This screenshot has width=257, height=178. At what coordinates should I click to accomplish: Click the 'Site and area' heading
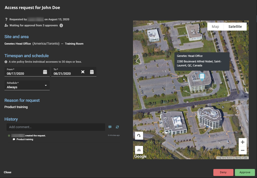[16, 37]
